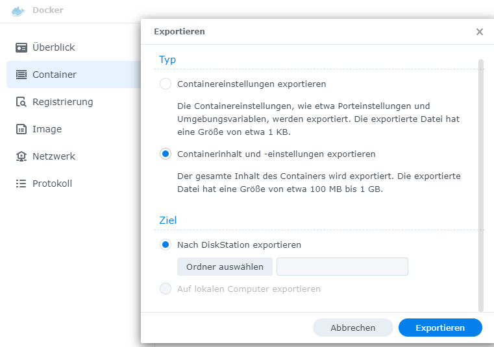Choose Nach DiskStation exportieren radio button

pyautogui.click(x=166, y=245)
